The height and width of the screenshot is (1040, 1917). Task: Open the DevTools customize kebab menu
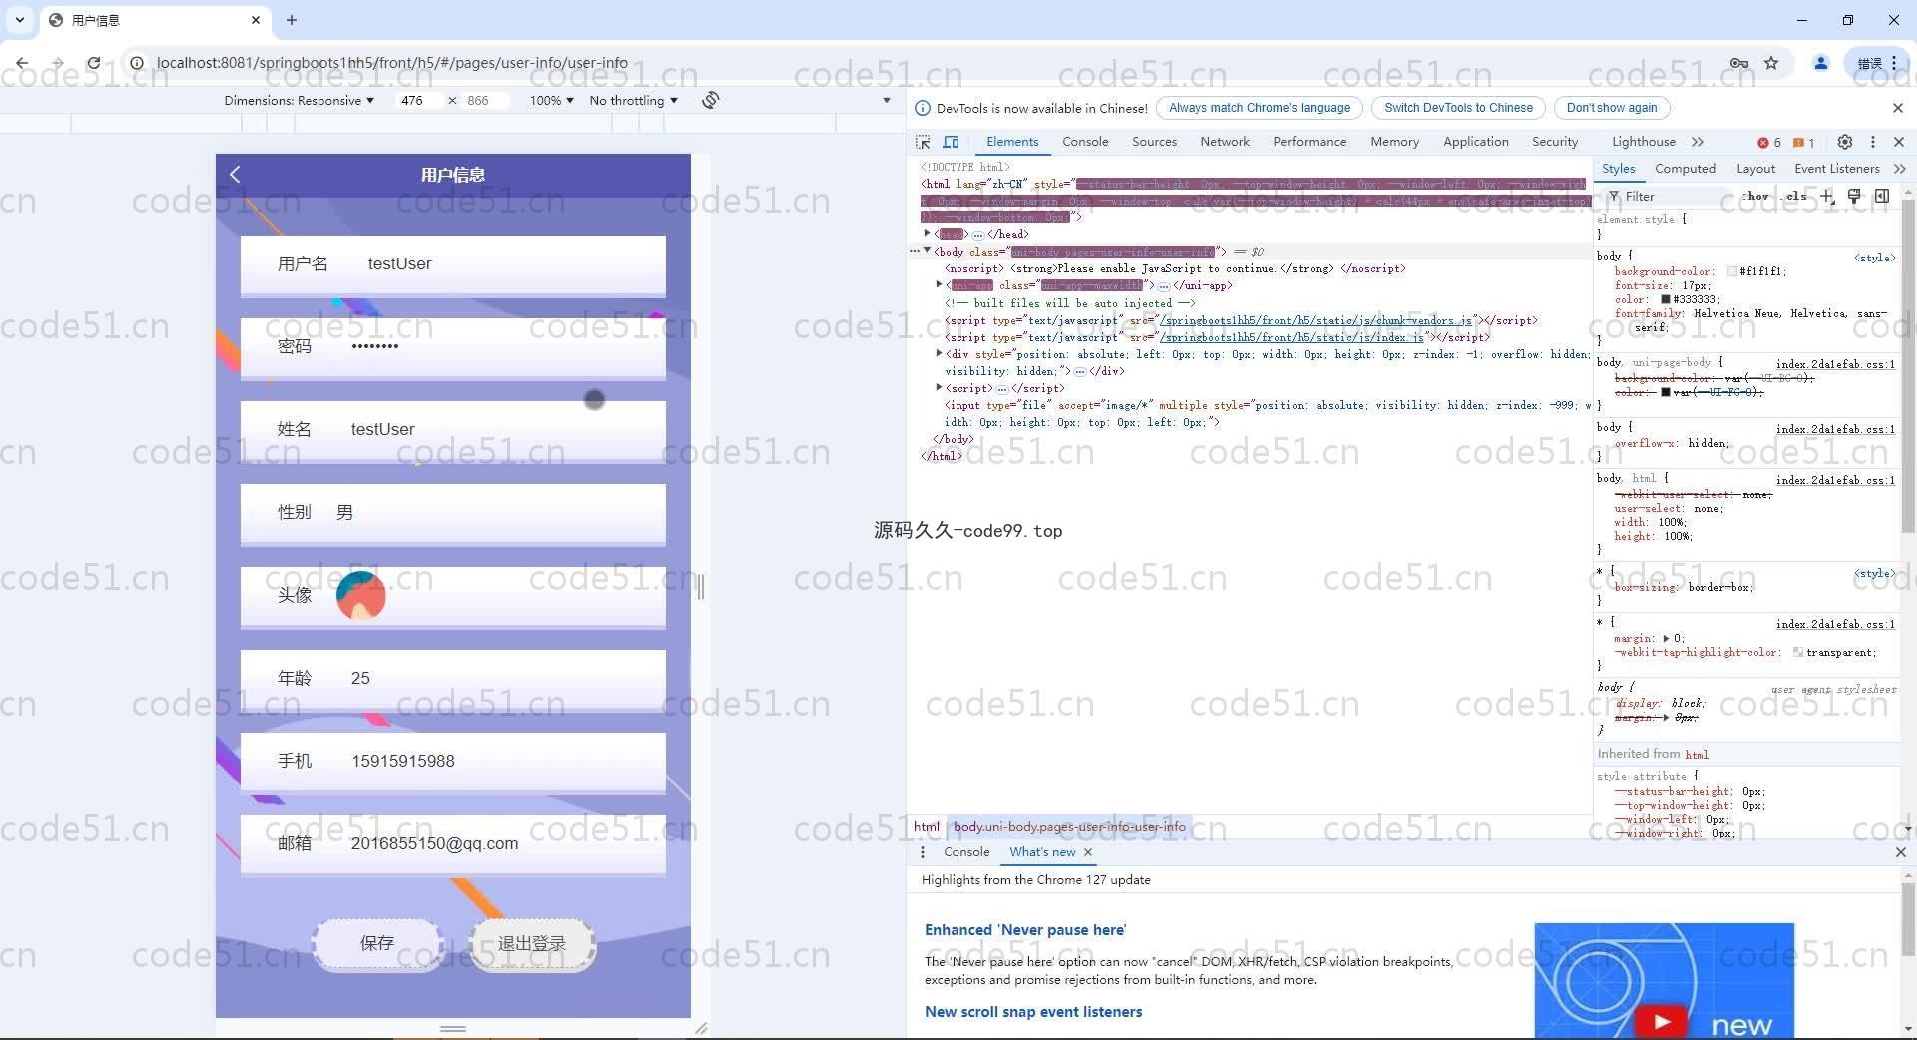pyautogui.click(x=1873, y=142)
